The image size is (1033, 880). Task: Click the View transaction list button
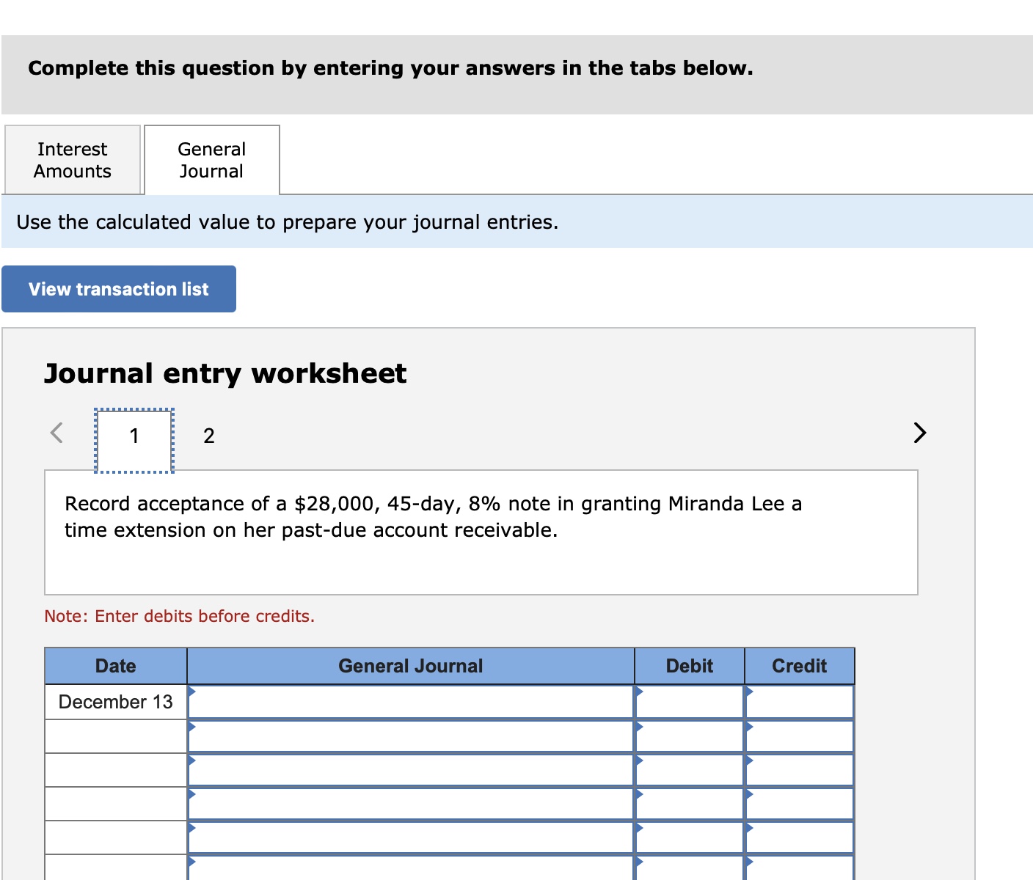point(119,289)
